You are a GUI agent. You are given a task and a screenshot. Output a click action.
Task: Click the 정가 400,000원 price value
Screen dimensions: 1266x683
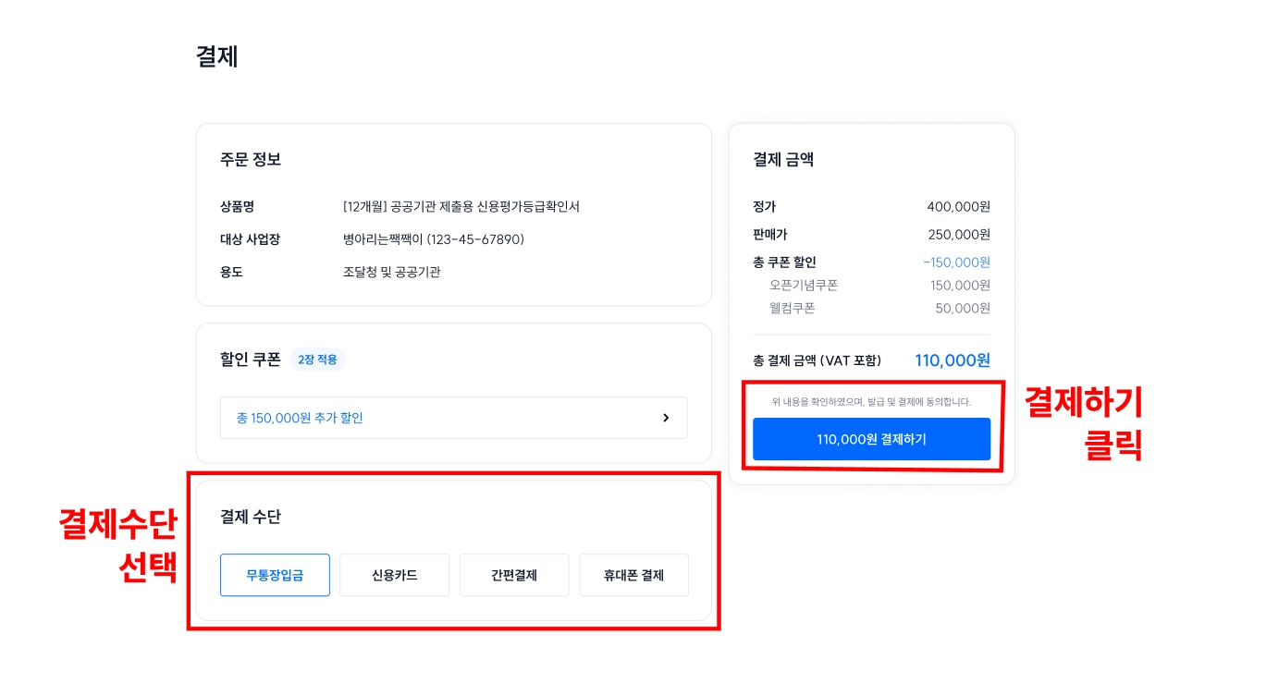[958, 207]
